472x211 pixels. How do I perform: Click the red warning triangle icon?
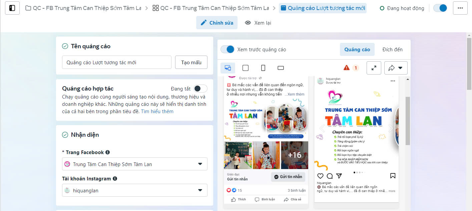tap(347, 68)
